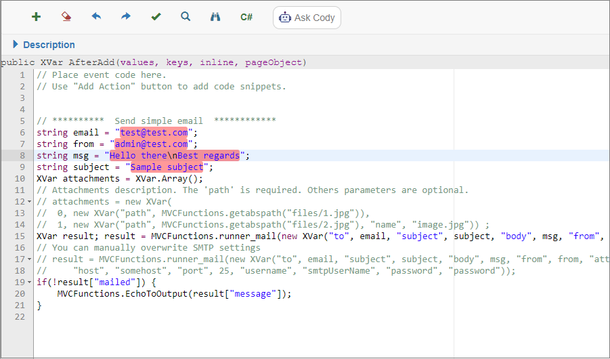Image resolution: width=610 pixels, height=359 pixels.
Task: Click line number 22 in the gutter
Action: pos(20,317)
